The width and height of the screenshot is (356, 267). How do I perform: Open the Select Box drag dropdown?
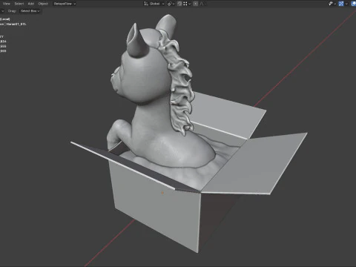[30, 11]
